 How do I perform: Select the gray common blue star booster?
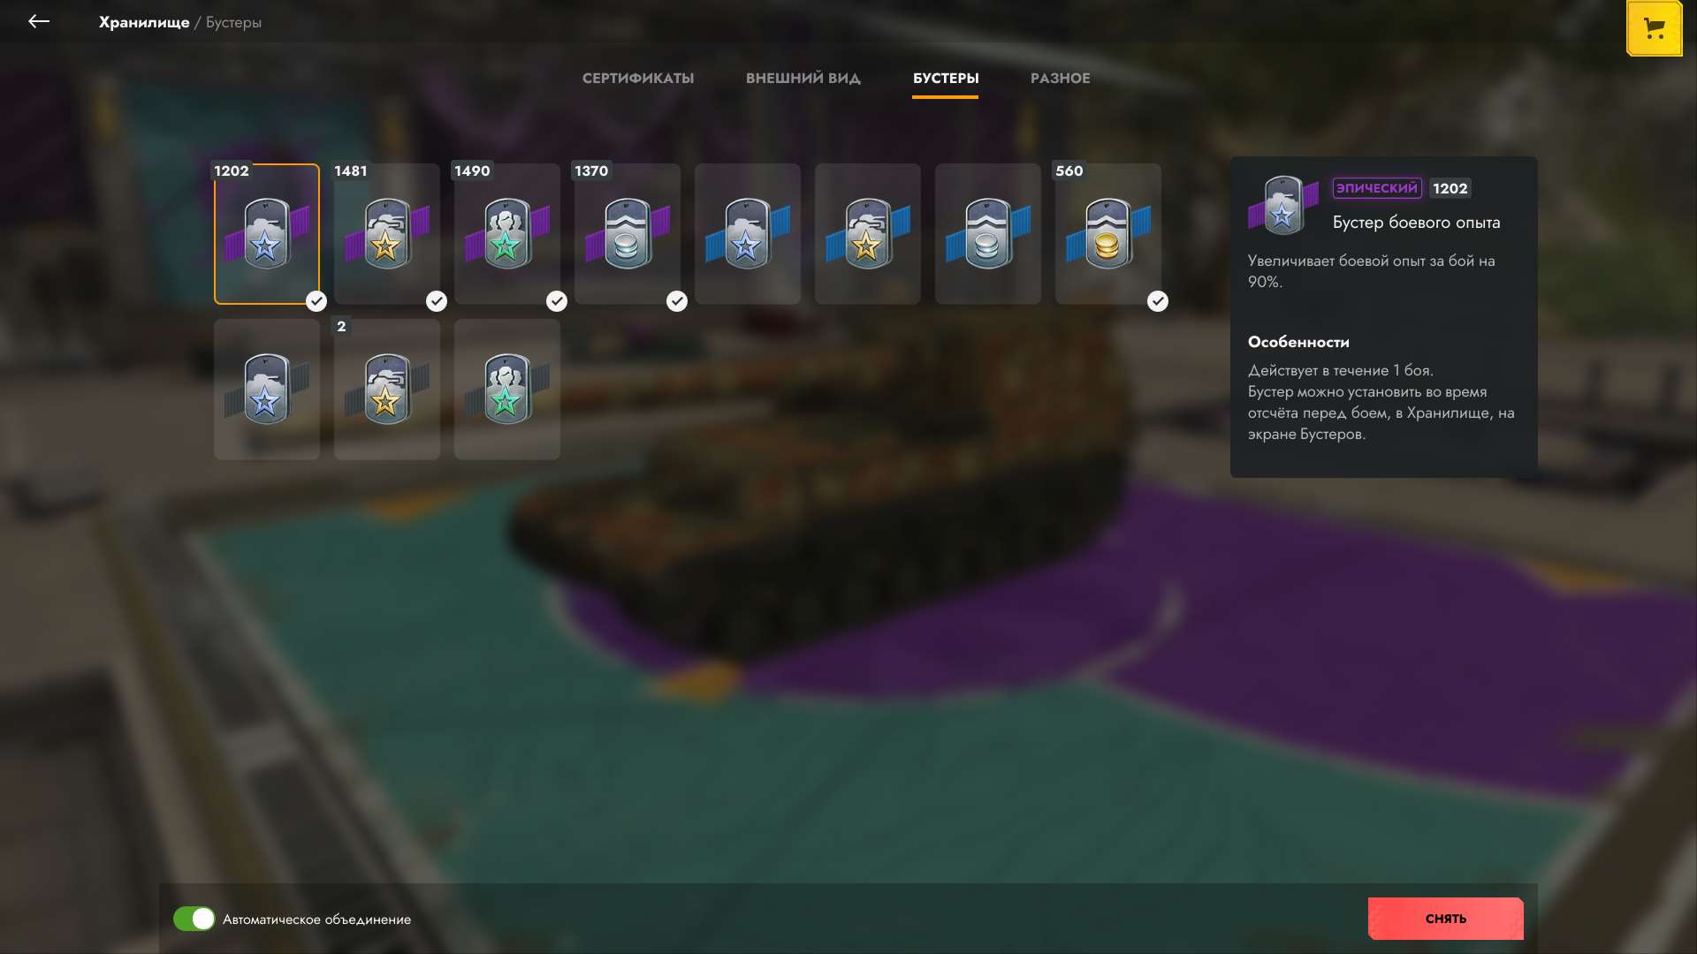(266, 390)
